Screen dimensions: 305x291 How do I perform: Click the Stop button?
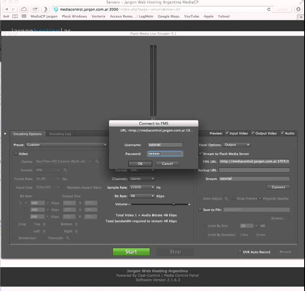pos(175,252)
